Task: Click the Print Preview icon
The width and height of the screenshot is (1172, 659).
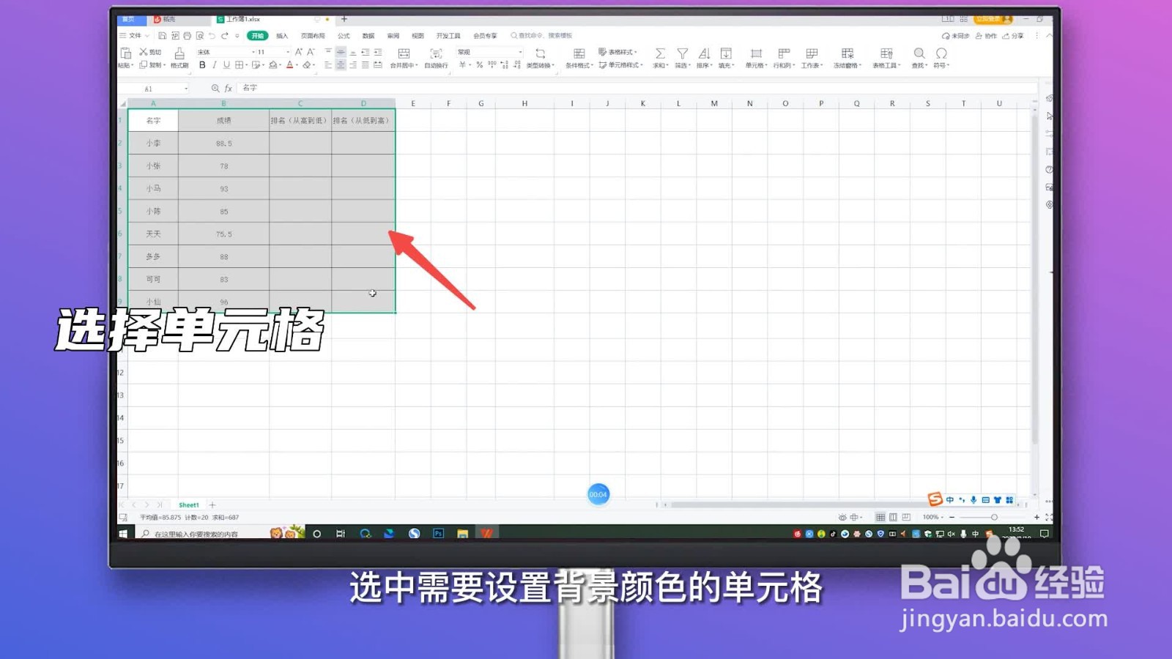Action: 200,36
